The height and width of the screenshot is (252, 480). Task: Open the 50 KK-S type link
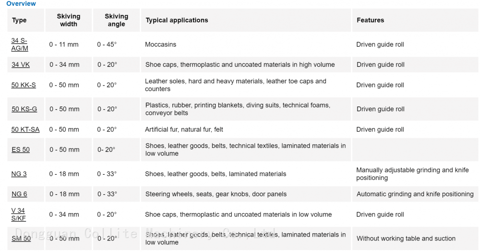click(24, 85)
